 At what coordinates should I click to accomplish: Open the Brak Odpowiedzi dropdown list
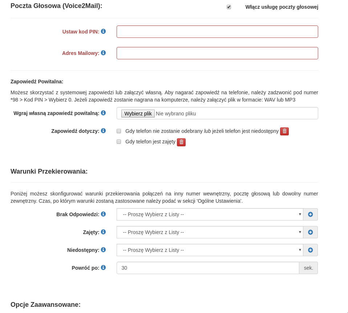pyautogui.click(x=210, y=214)
